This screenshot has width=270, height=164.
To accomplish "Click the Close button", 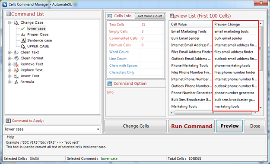I will point(254,126).
